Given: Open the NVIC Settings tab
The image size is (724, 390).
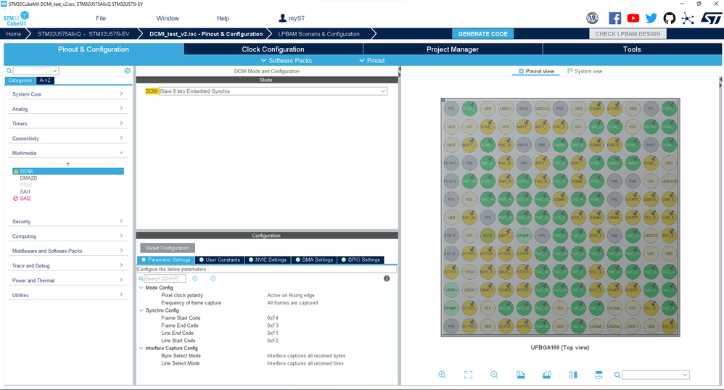Looking at the screenshot, I should 268,260.
